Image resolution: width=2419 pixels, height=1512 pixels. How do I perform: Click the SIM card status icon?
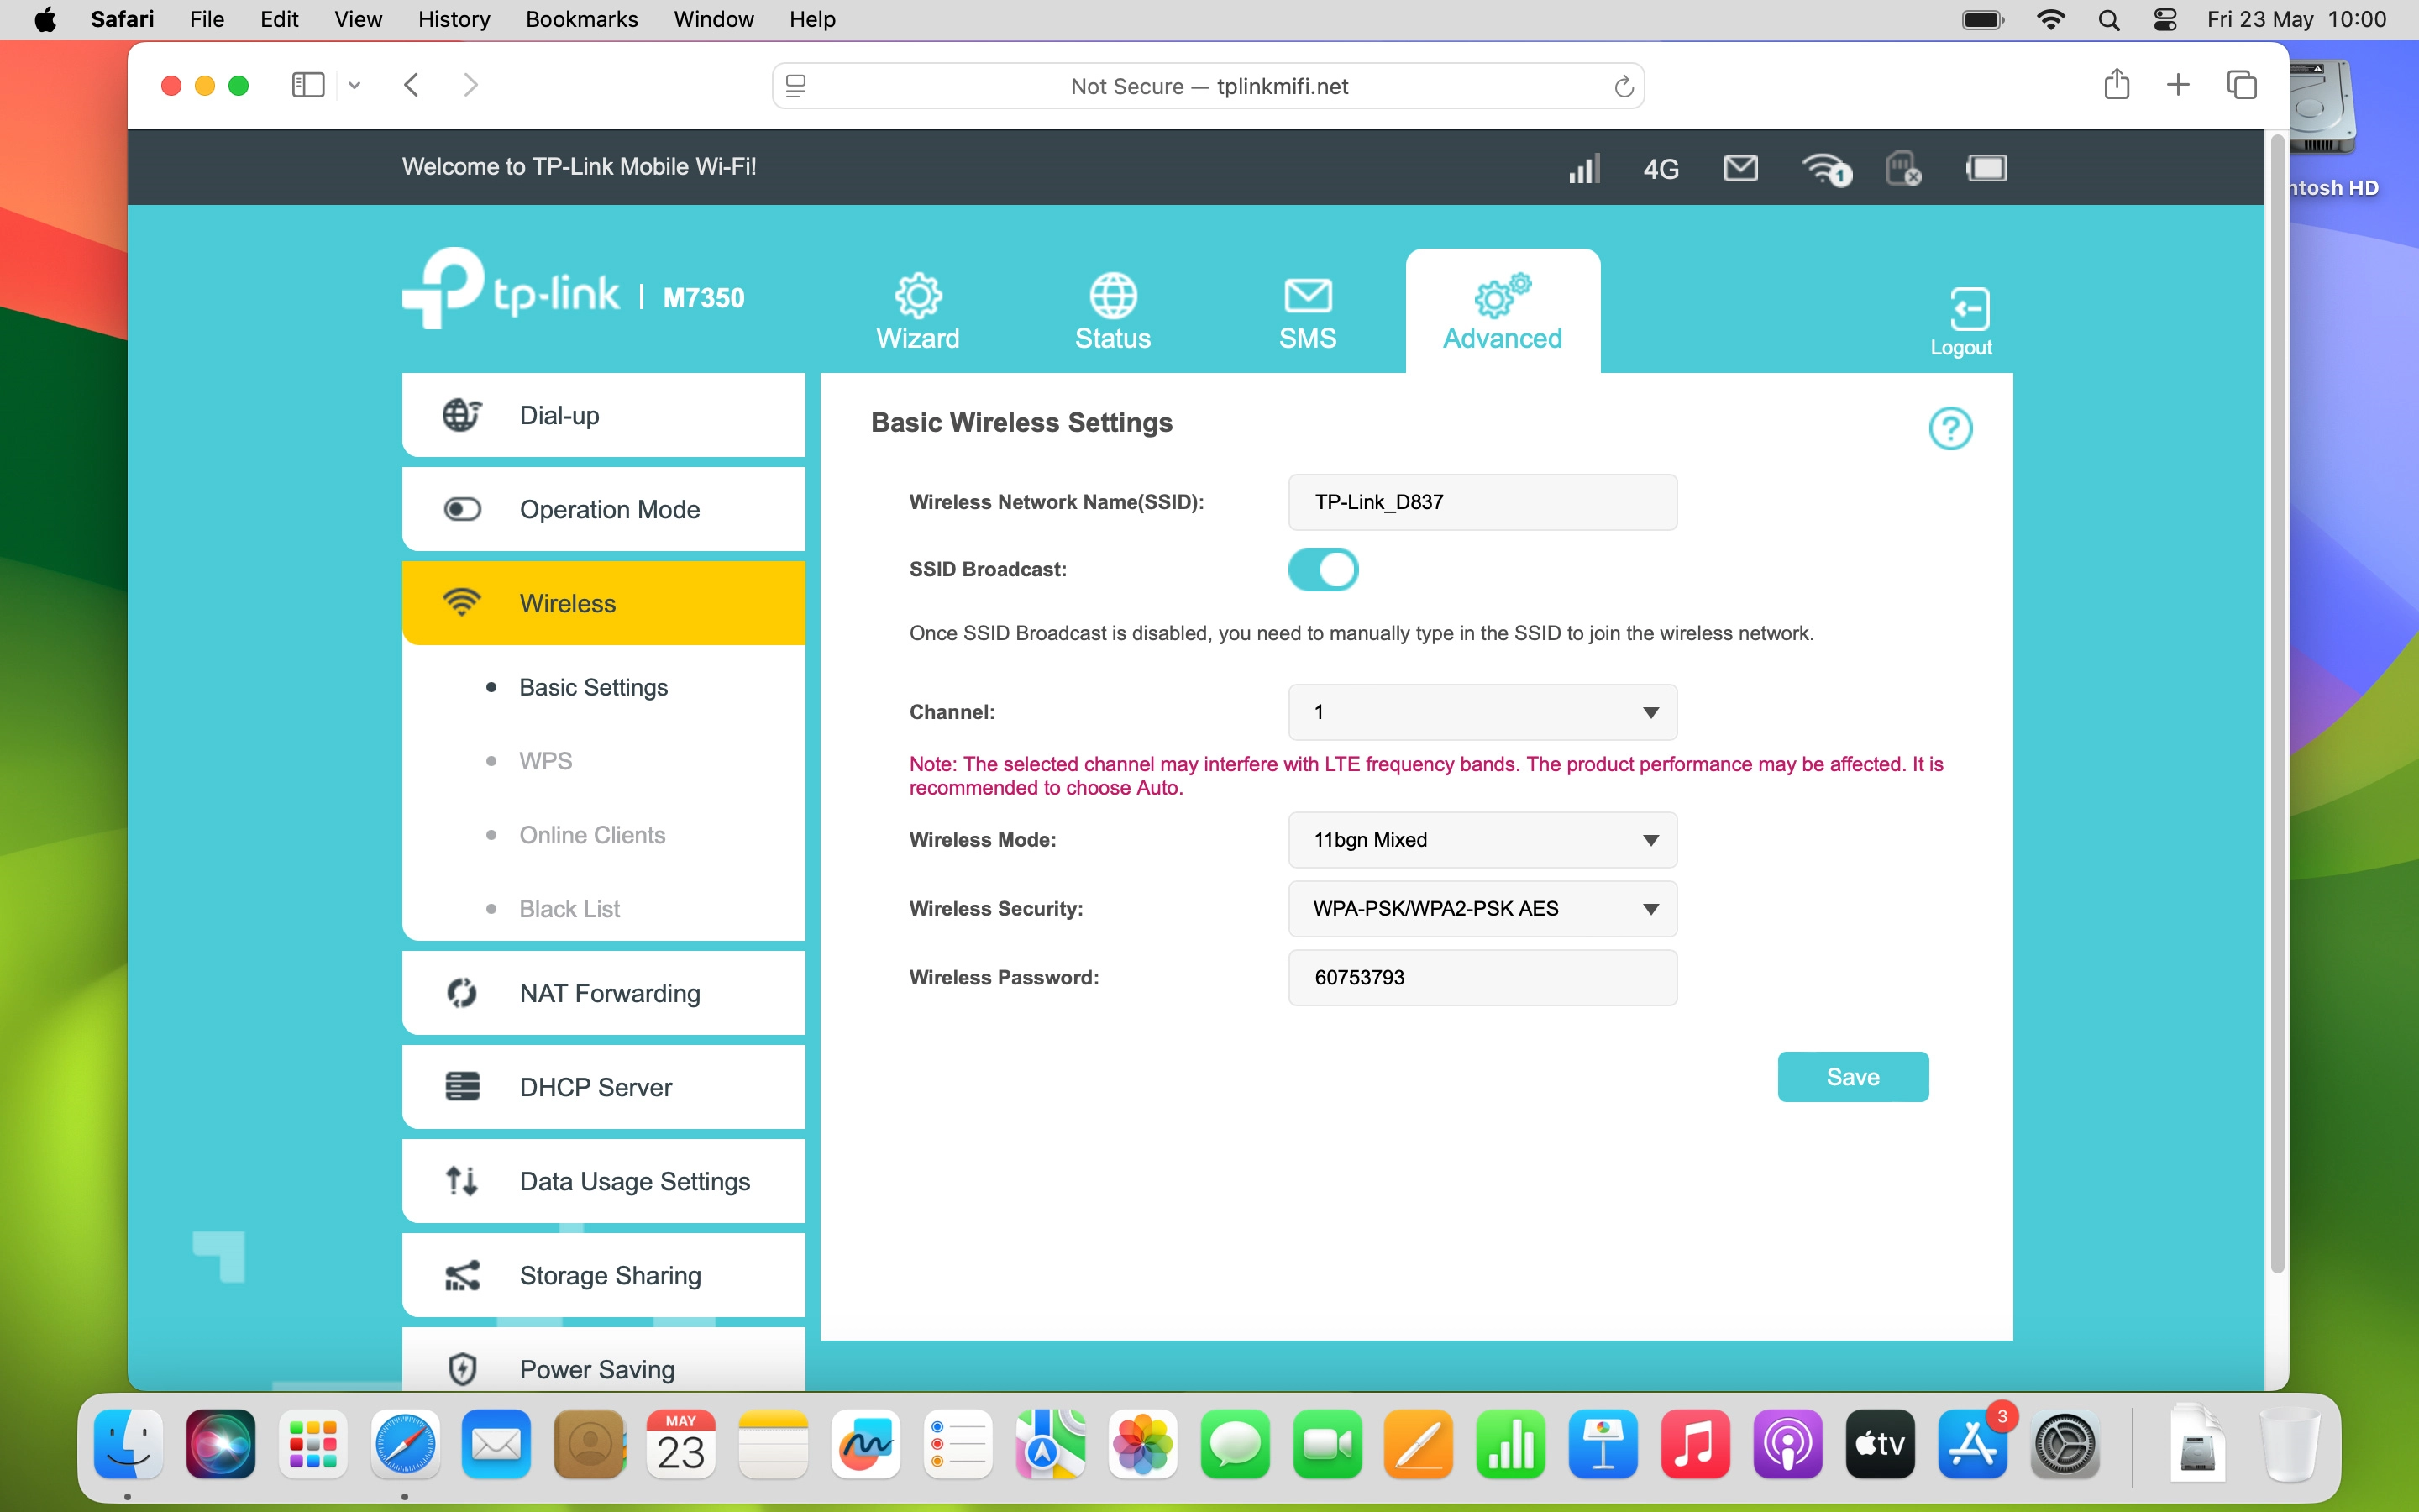click(1902, 168)
